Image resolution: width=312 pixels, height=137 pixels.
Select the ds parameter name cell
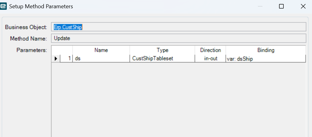click(101, 59)
